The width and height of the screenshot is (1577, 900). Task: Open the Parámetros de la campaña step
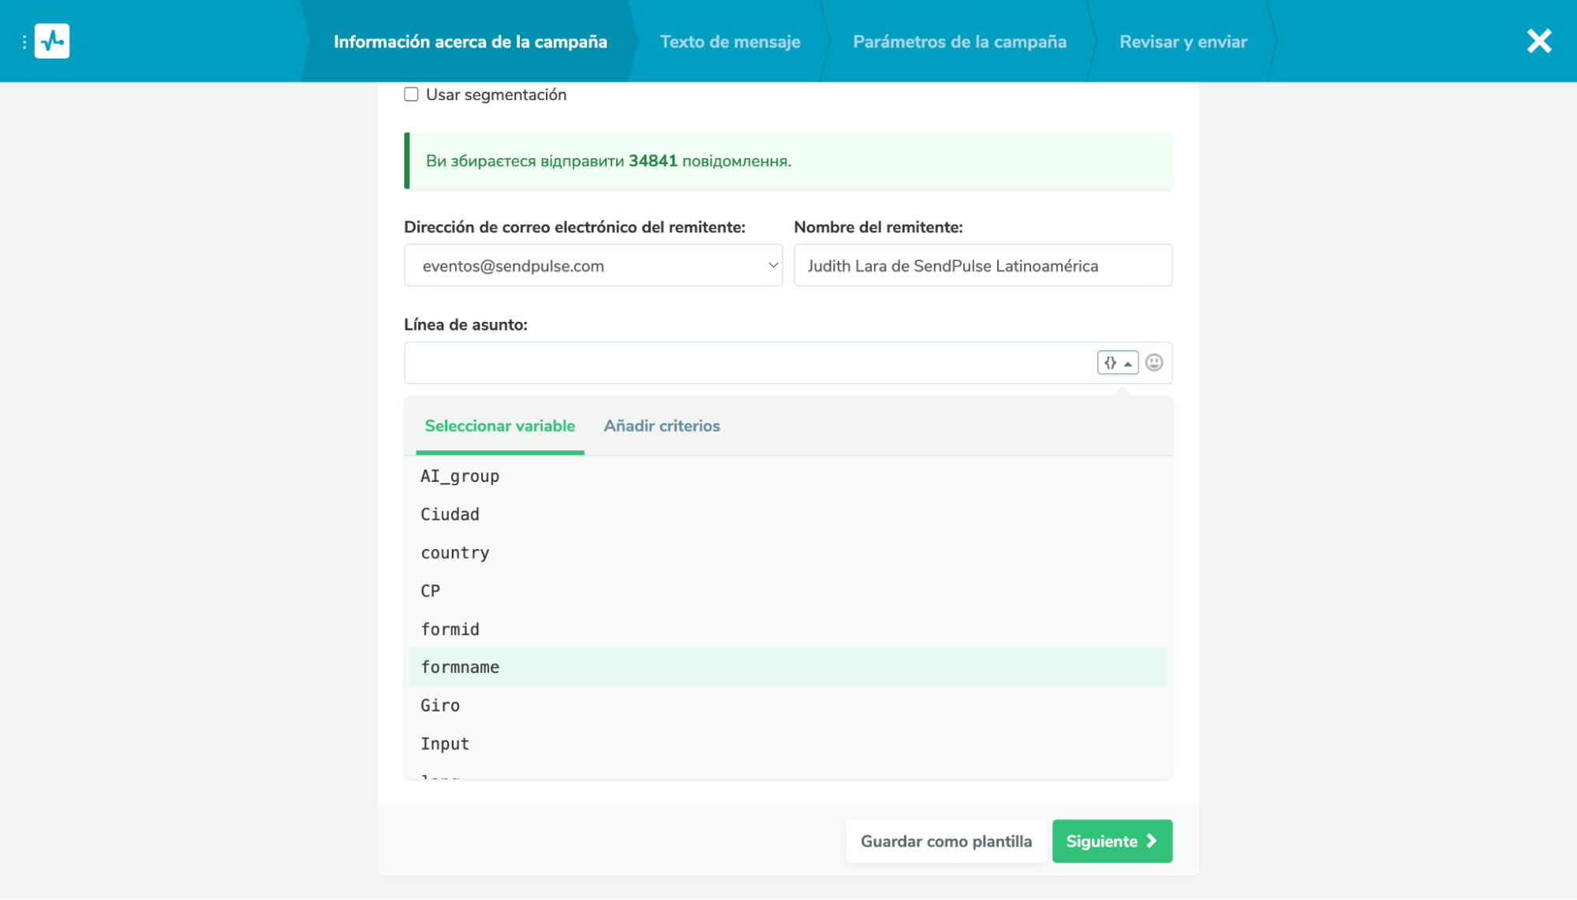click(x=959, y=42)
